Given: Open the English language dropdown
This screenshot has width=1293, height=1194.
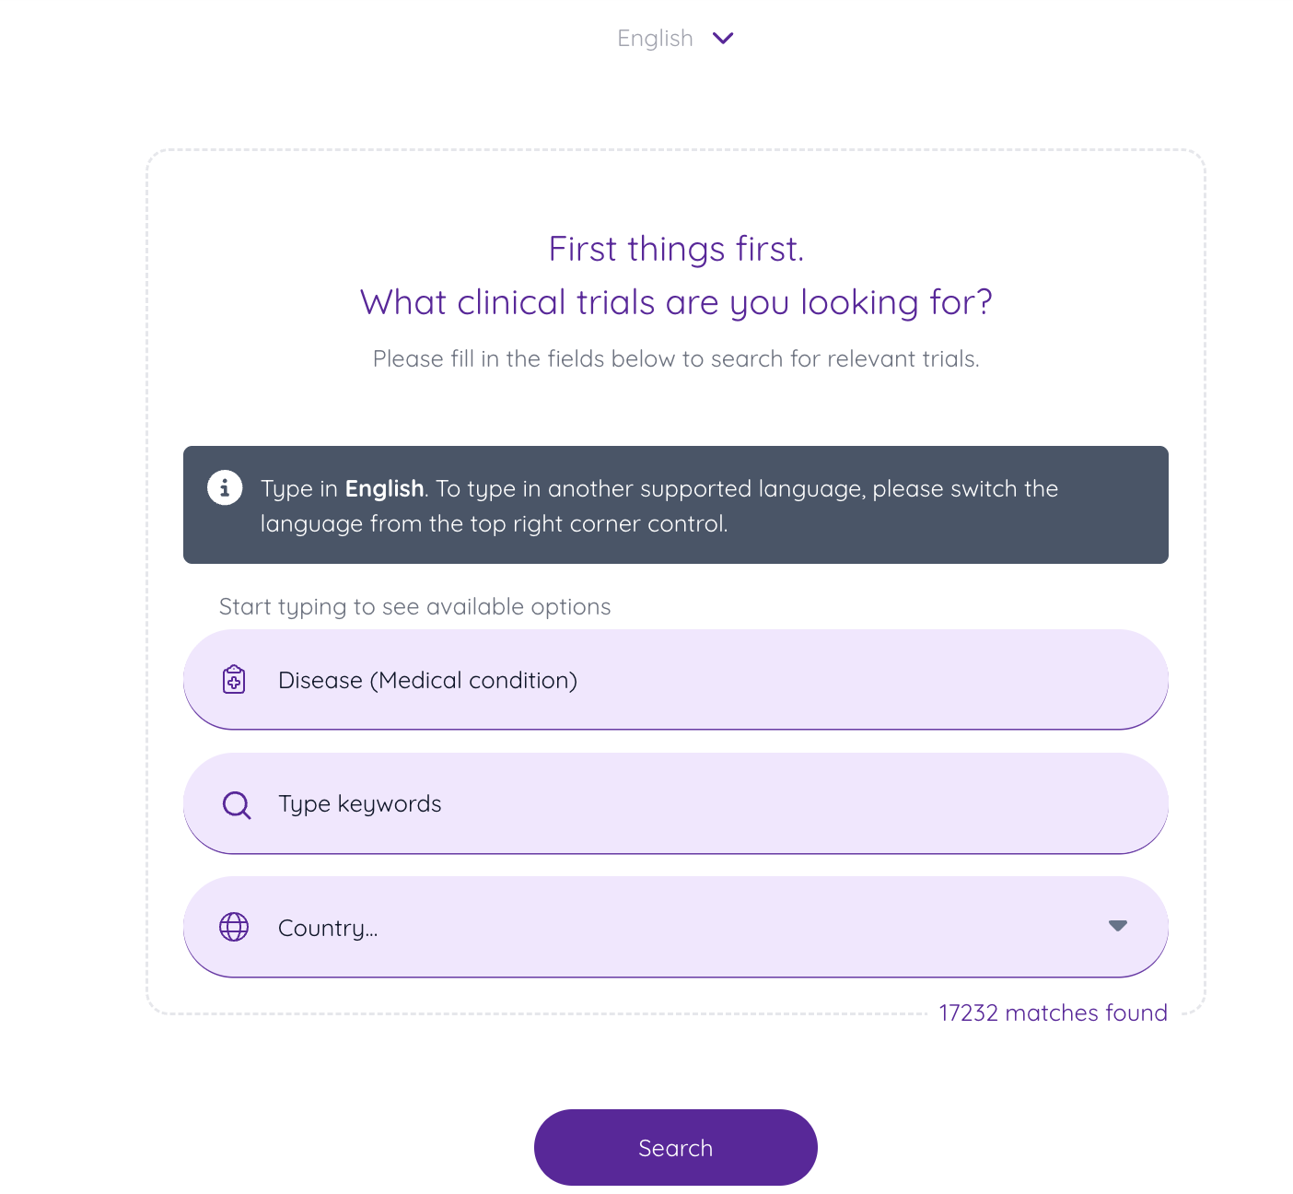Looking at the screenshot, I should [x=675, y=38].
